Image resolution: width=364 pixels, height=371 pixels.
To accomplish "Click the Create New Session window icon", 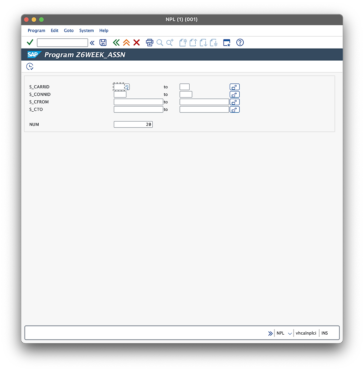I will (x=227, y=43).
